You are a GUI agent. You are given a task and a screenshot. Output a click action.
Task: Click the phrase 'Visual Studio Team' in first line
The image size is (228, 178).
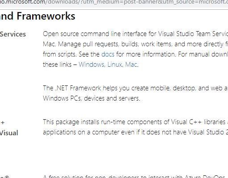184,34
